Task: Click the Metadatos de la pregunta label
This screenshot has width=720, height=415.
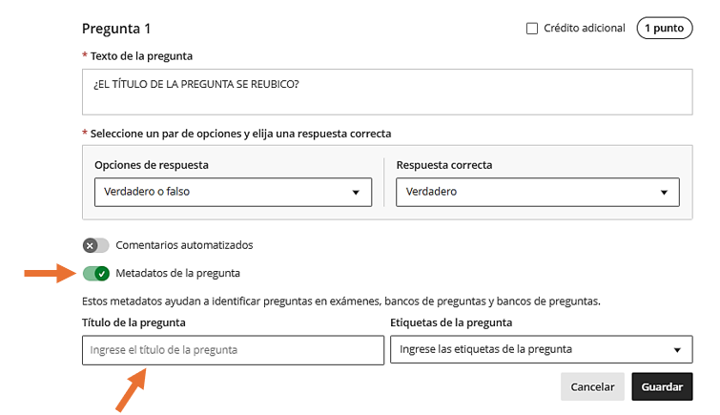Action: click(x=177, y=274)
